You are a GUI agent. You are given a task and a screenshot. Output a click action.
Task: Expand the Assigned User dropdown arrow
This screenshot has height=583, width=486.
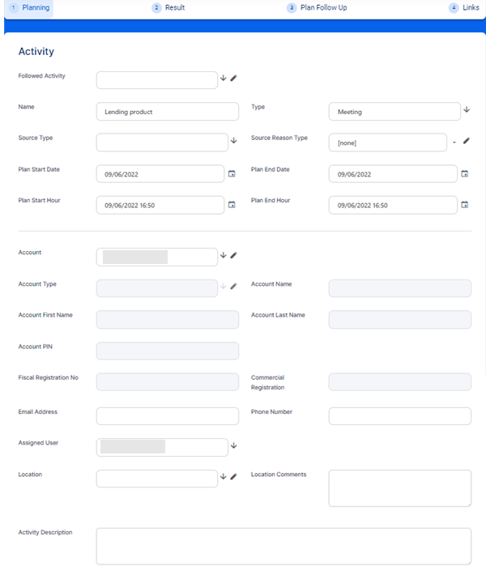click(233, 445)
